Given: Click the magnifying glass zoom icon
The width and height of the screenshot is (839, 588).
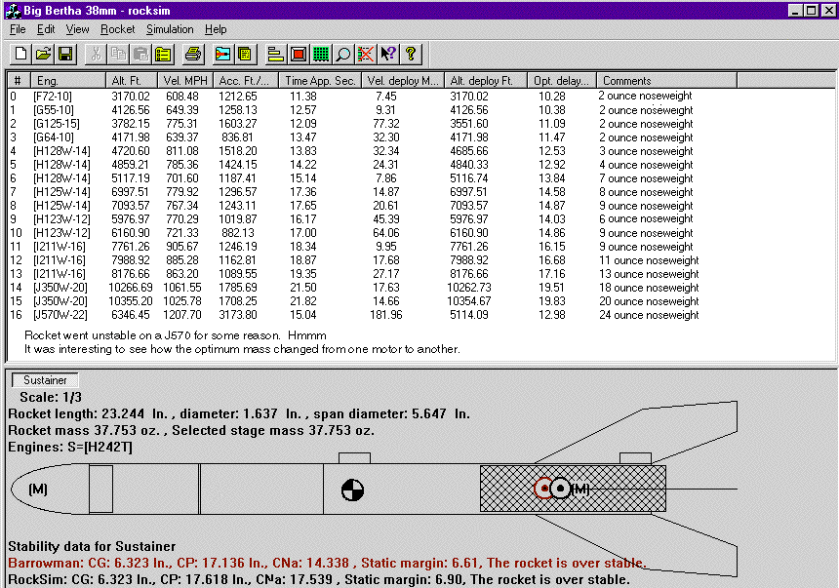Looking at the screenshot, I should click(x=343, y=54).
